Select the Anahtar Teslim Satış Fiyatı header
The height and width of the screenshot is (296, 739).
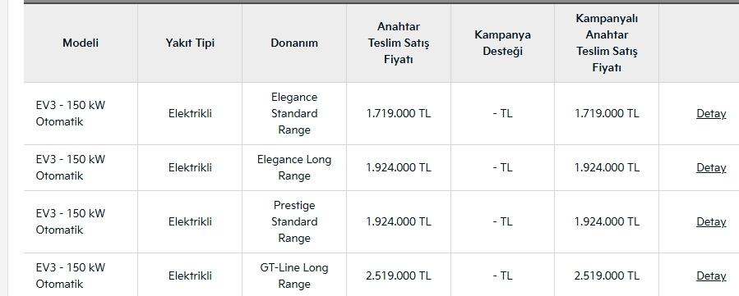coord(398,43)
